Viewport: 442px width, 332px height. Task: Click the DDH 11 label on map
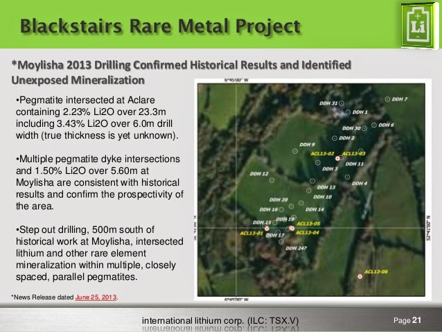354,164
